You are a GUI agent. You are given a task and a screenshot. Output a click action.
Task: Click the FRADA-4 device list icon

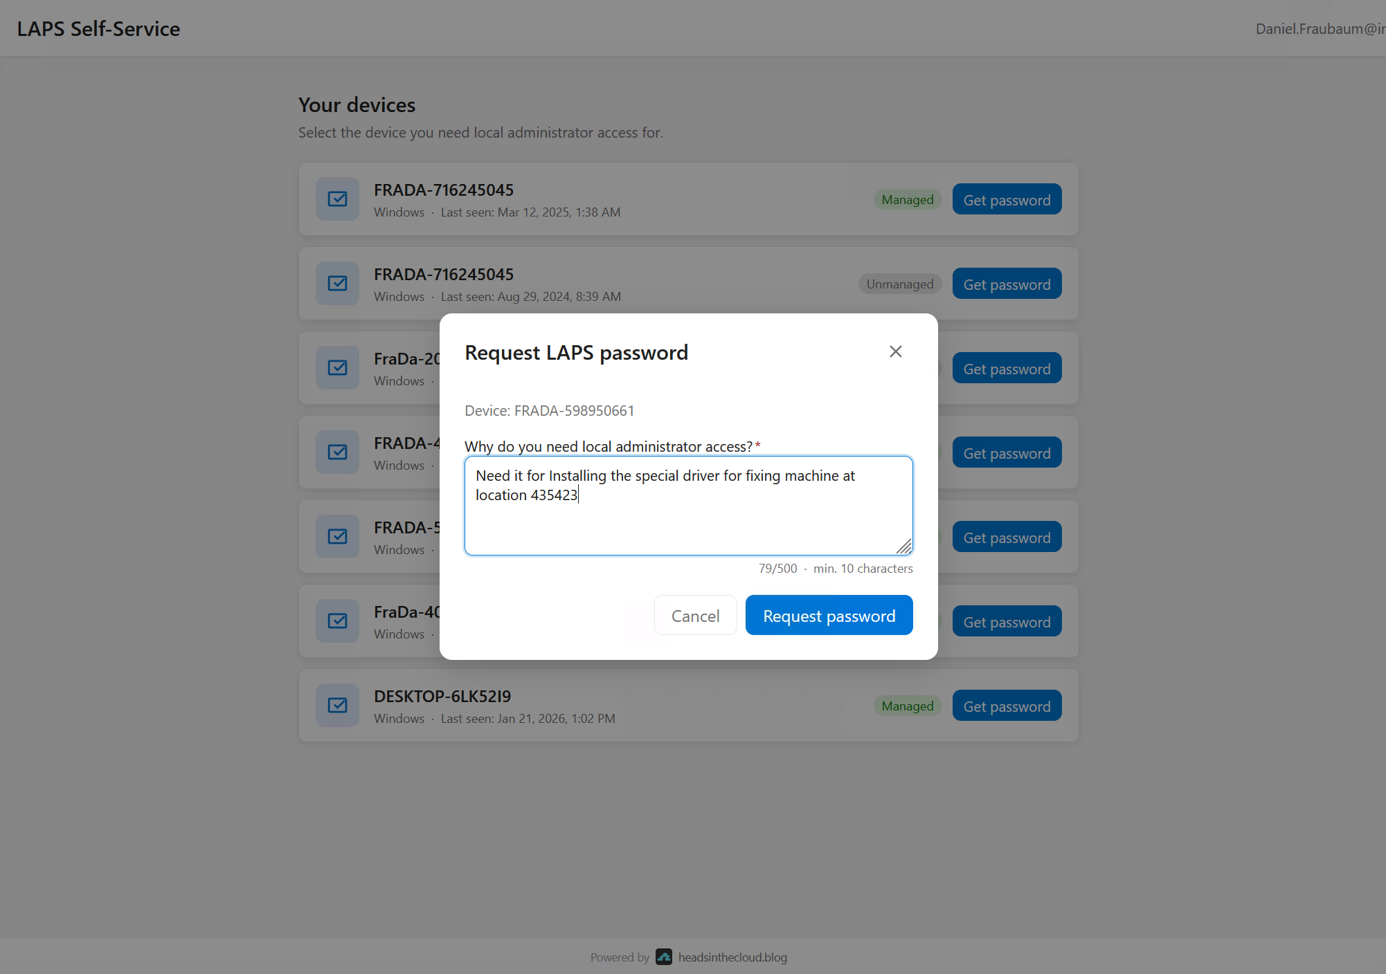337,452
